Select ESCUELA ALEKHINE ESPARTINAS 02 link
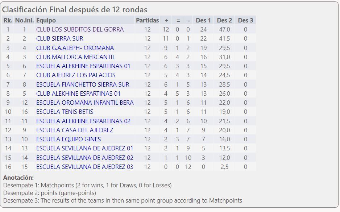This screenshot has height=212, width=340. coord(83,121)
